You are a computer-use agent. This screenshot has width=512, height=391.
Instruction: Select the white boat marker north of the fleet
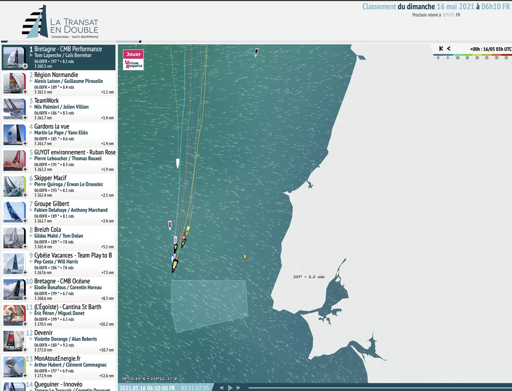tap(177, 164)
